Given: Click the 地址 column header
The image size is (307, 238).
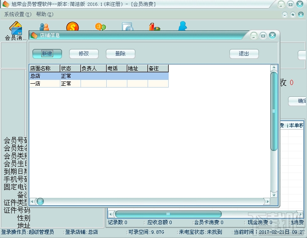Looking at the screenshot, I should 137,68.
